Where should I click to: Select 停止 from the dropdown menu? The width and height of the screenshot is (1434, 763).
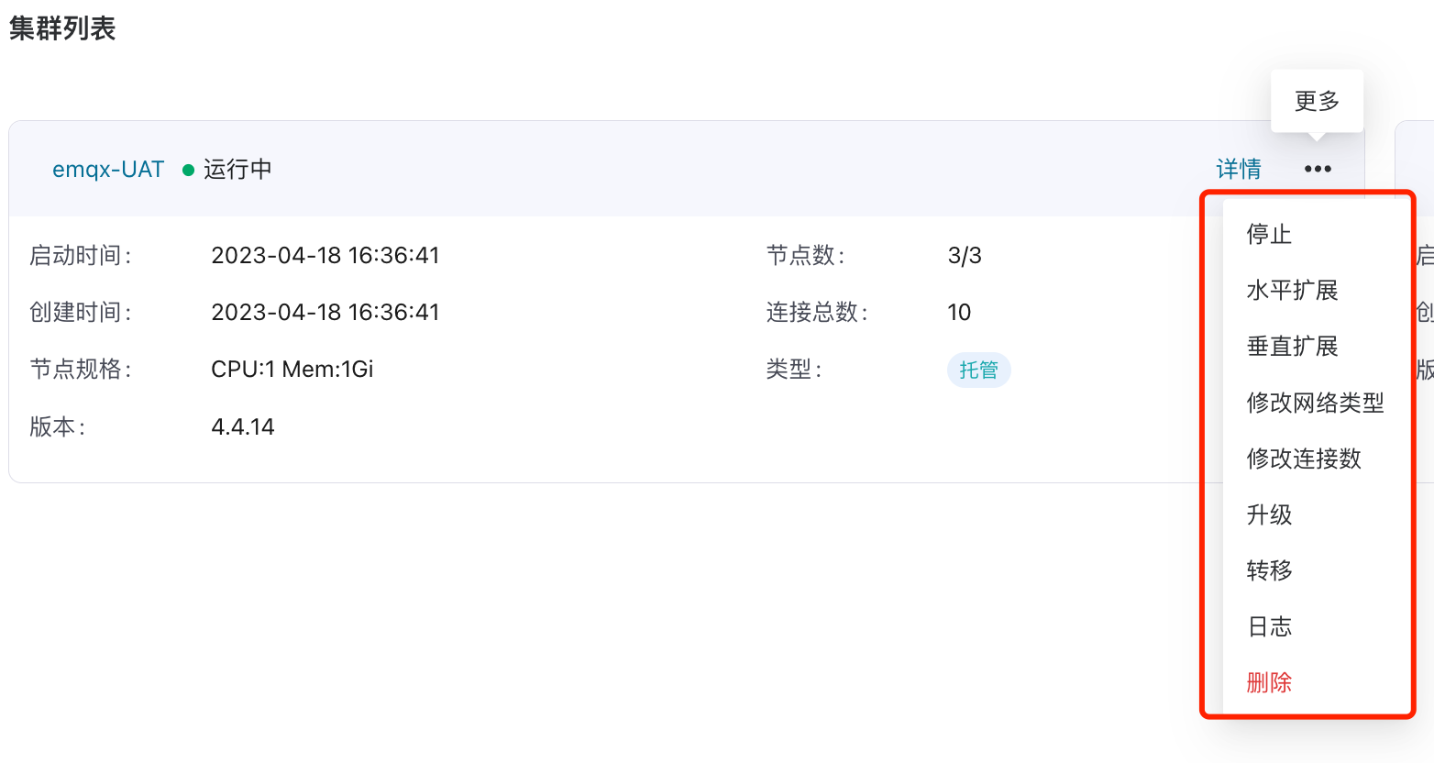pos(1269,235)
